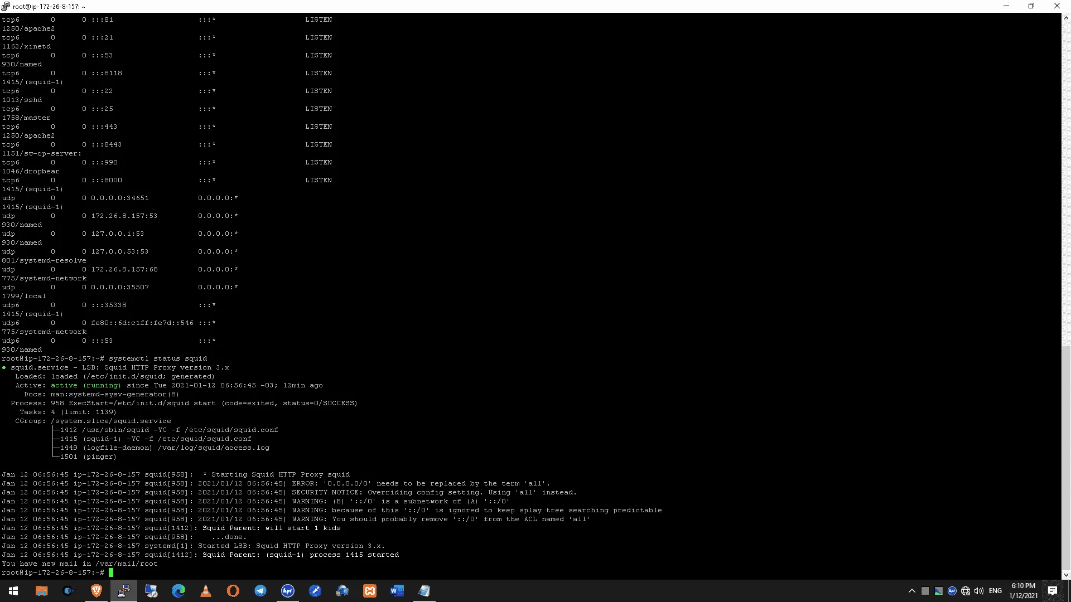This screenshot has height=602, width=1071.
Task: Click 'Docs: man:systemd-sysv-generator(8)' line
Action: coord(102,394)
